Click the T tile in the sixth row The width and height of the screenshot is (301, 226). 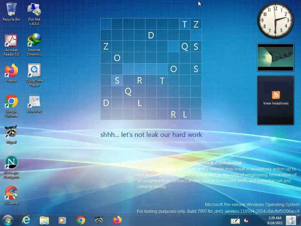pos(162,80)
